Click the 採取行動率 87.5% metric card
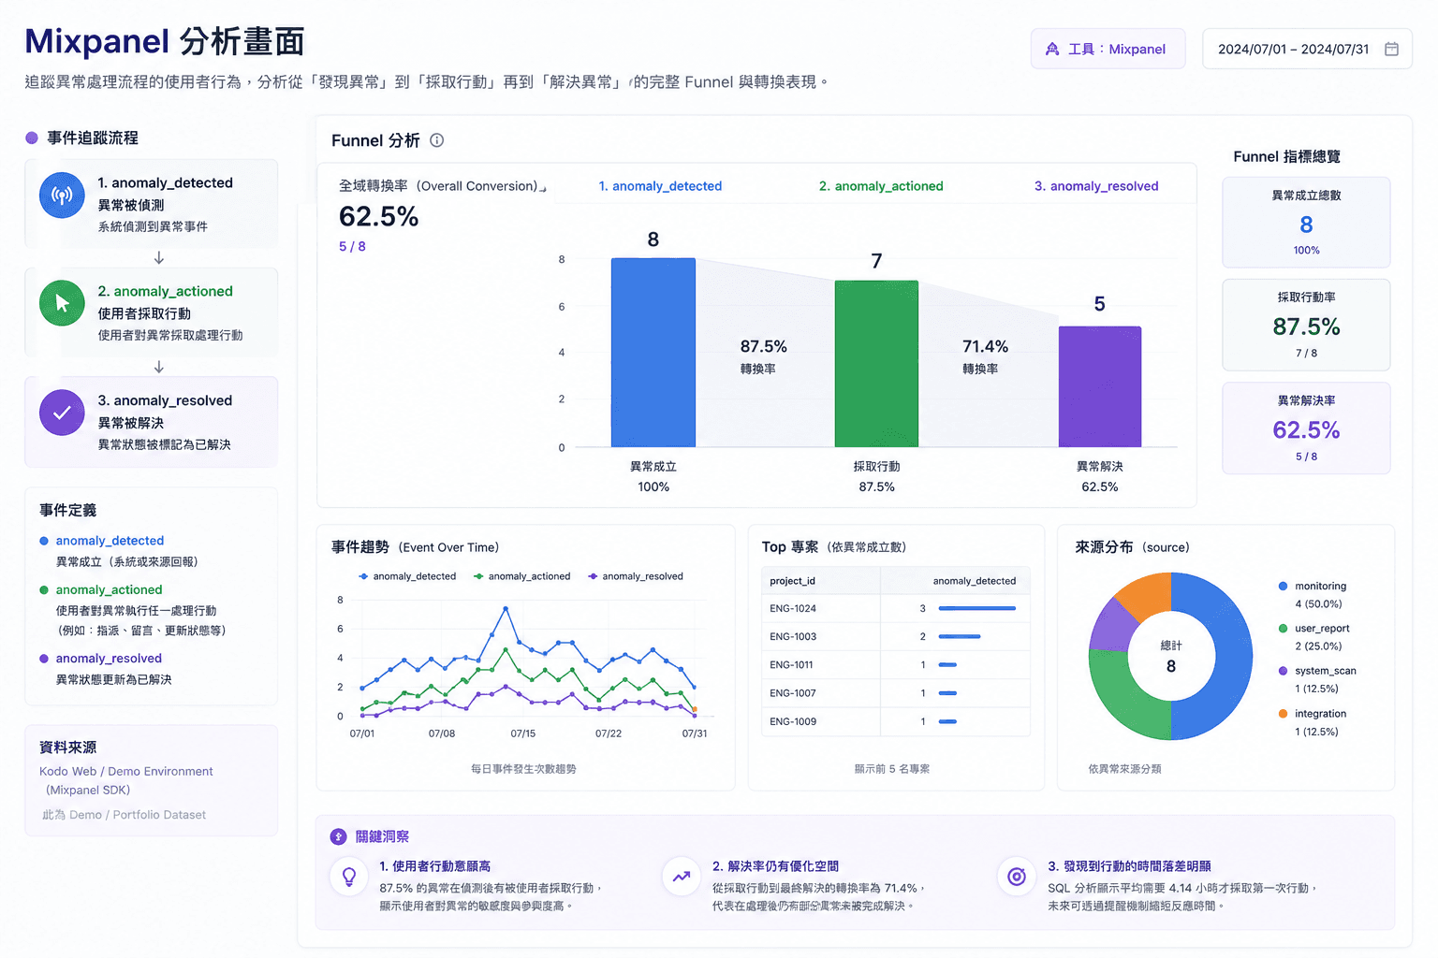Image resolution: width=1438 pixels, height=958 pixels. click(1306, 325)
